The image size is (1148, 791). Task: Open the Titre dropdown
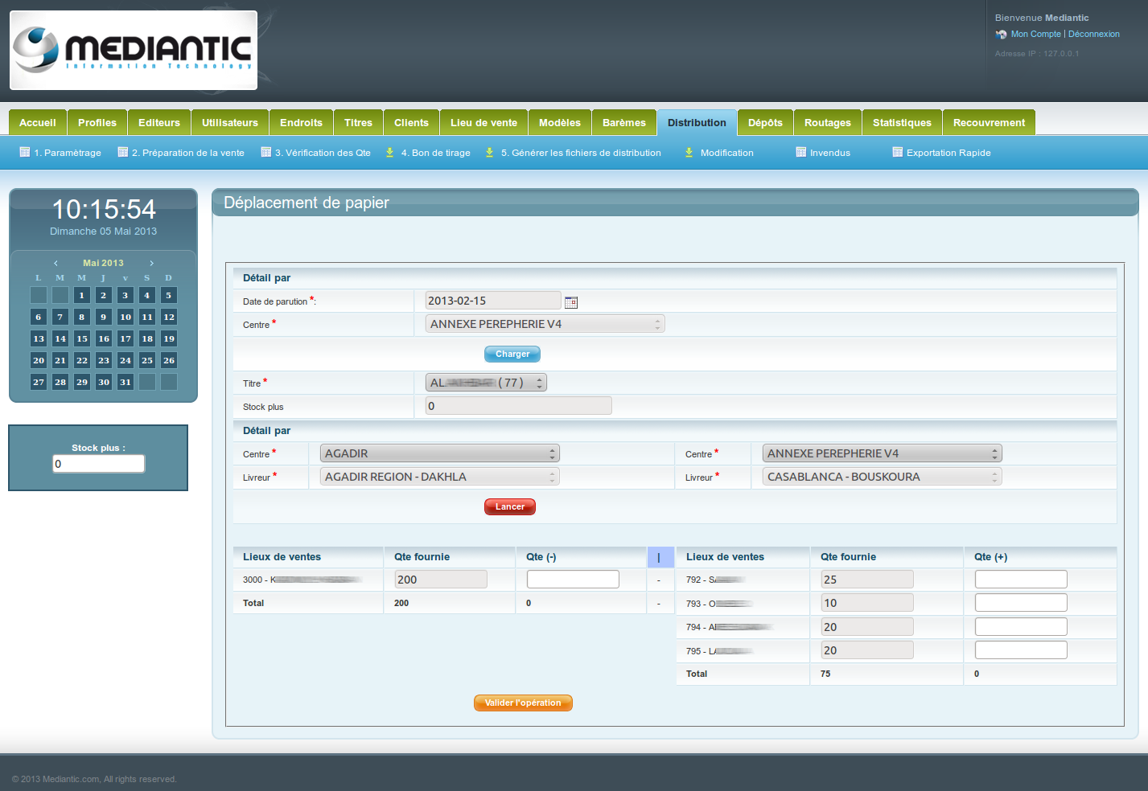coord(486,383)
